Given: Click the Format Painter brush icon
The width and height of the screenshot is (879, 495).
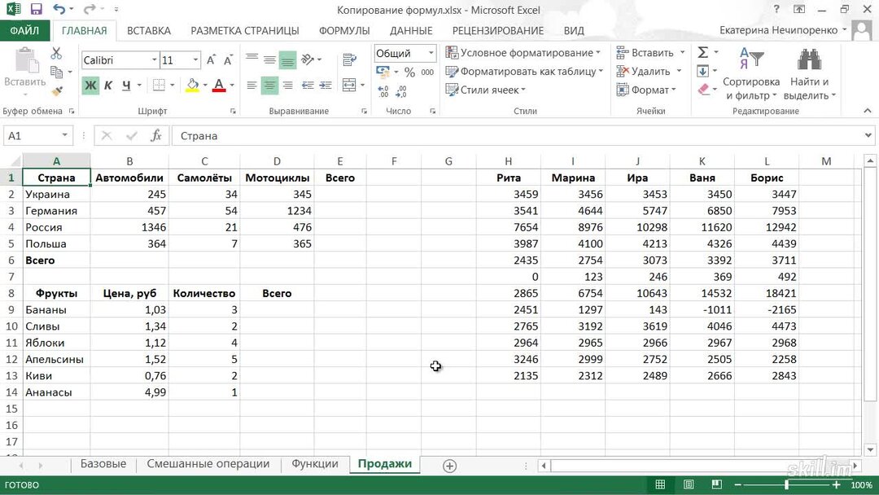Looking at the screenshot, I should click(x=56, y=90).
